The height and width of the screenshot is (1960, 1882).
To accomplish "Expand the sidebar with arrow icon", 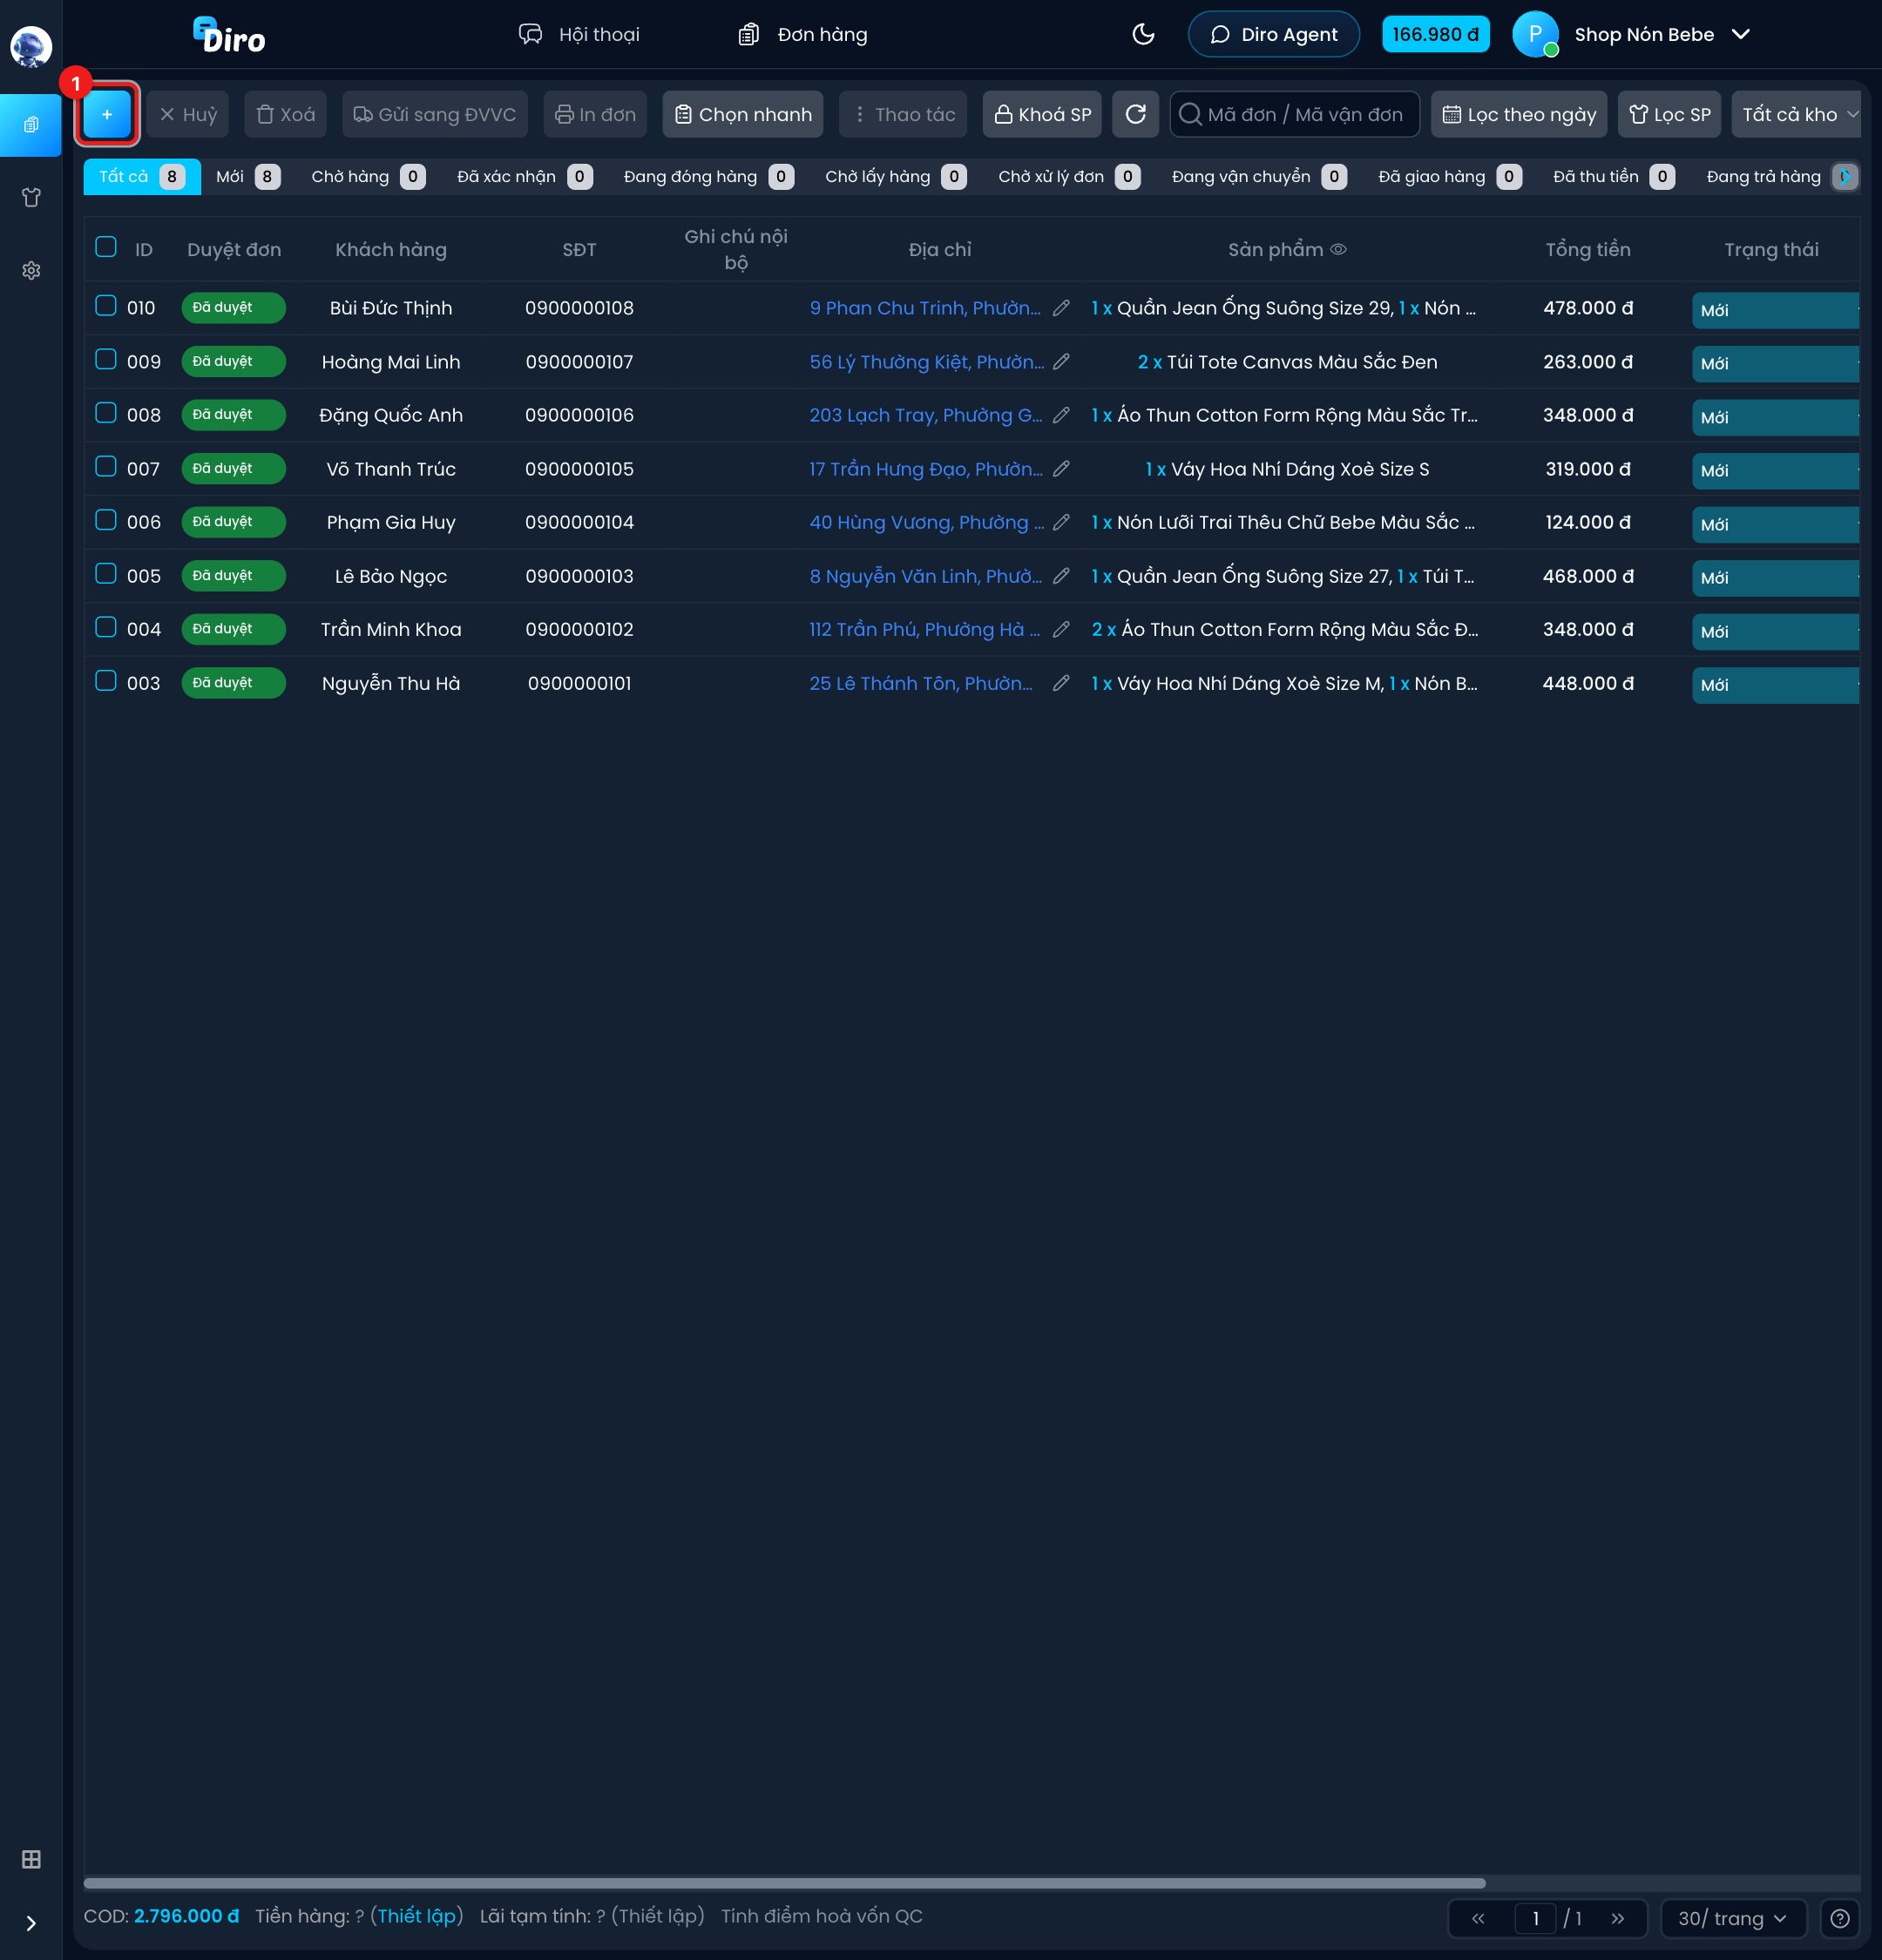I will click(x=31, y=1923).
